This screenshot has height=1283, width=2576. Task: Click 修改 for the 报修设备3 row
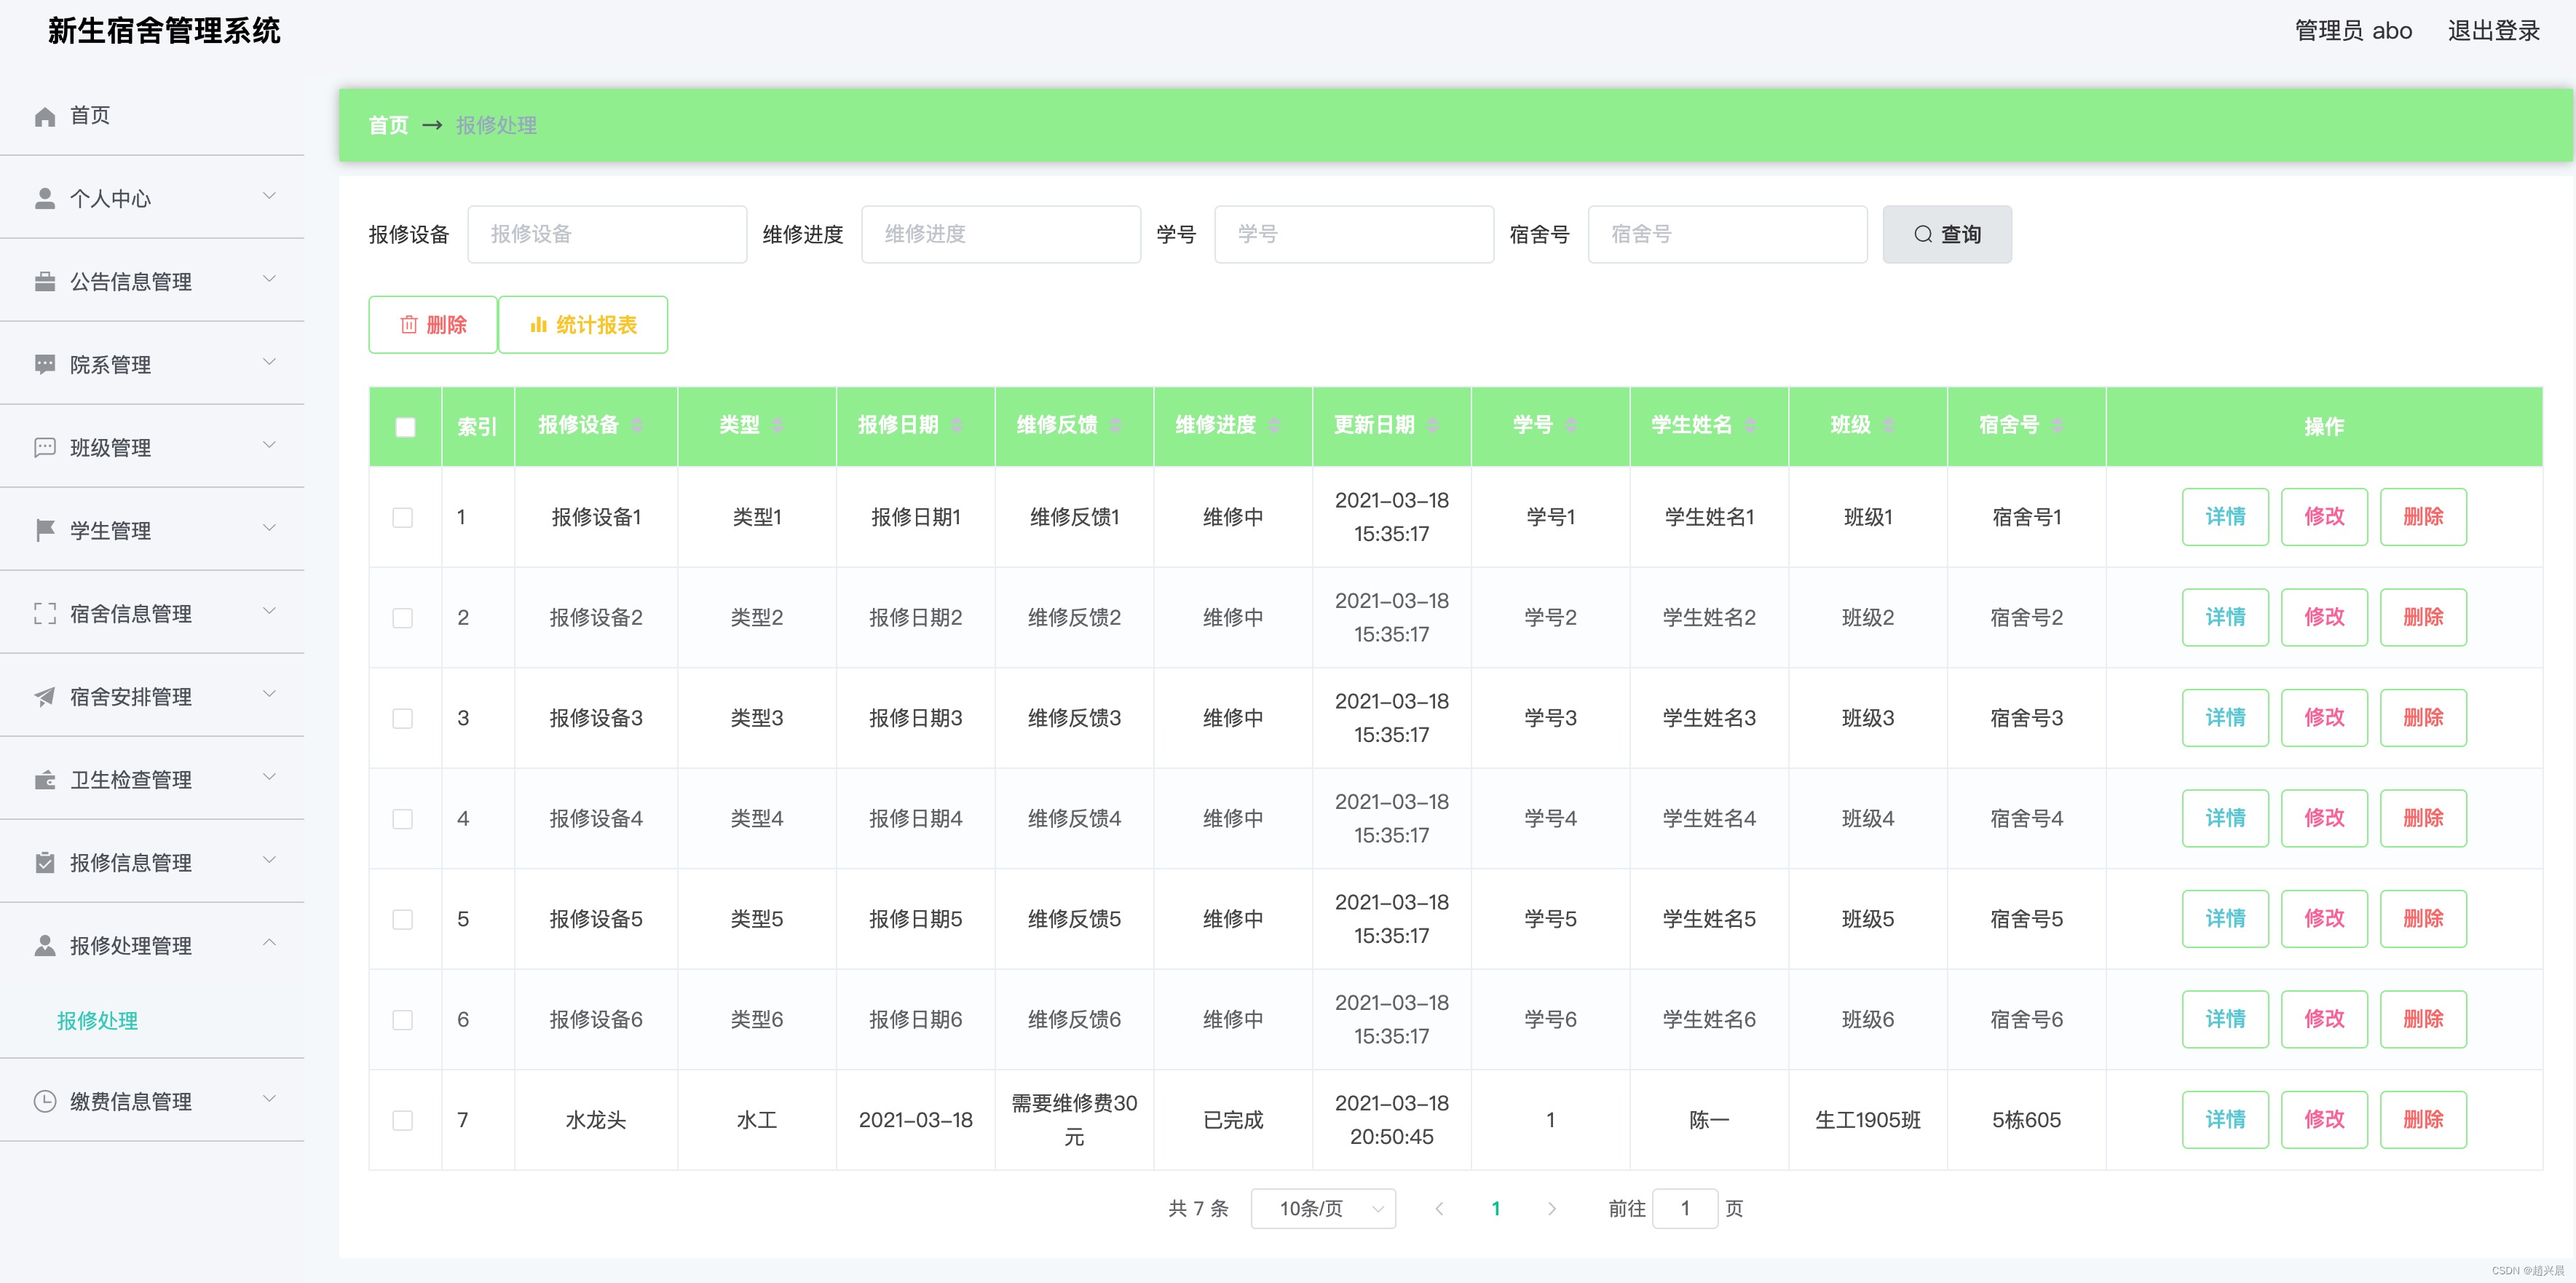(x=2324, y=718)
